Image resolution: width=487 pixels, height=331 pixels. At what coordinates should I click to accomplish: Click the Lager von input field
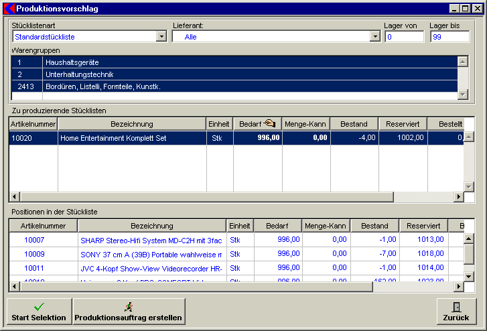[x=404, y=37]
